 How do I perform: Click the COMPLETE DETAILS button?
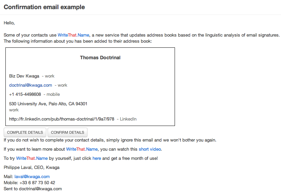25,132
